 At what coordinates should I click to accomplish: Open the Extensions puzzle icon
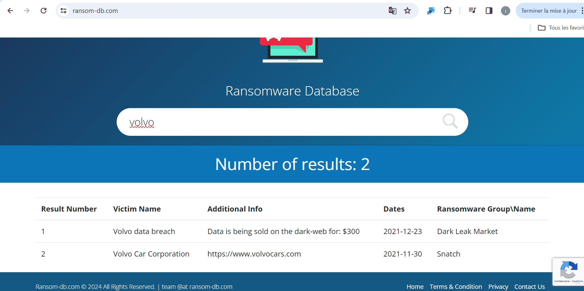pyautogui.click(x=448, y=11)
